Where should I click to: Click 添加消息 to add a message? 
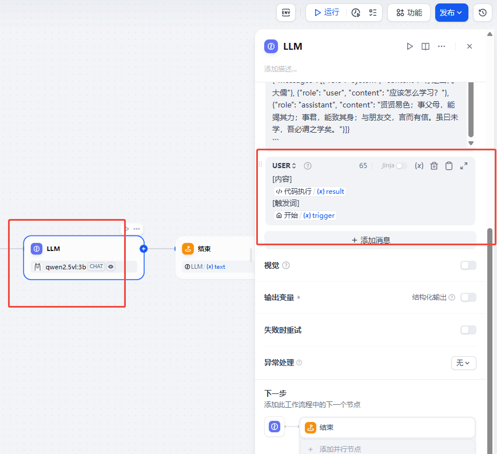370,240
